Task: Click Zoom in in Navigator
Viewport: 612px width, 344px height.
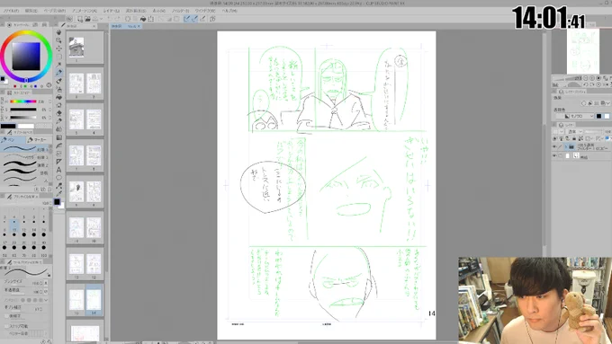Action: [592, 78]
